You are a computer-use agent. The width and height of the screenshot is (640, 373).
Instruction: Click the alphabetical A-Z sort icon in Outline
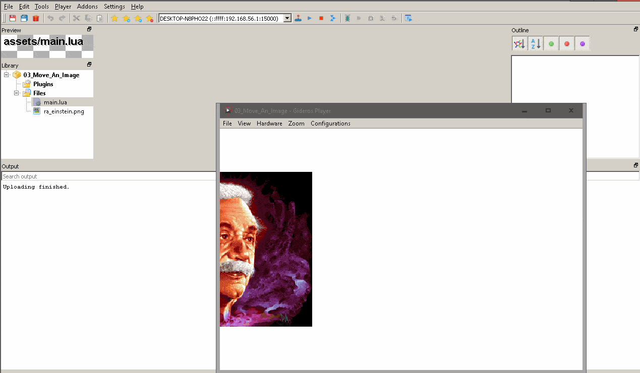[535, 43]
